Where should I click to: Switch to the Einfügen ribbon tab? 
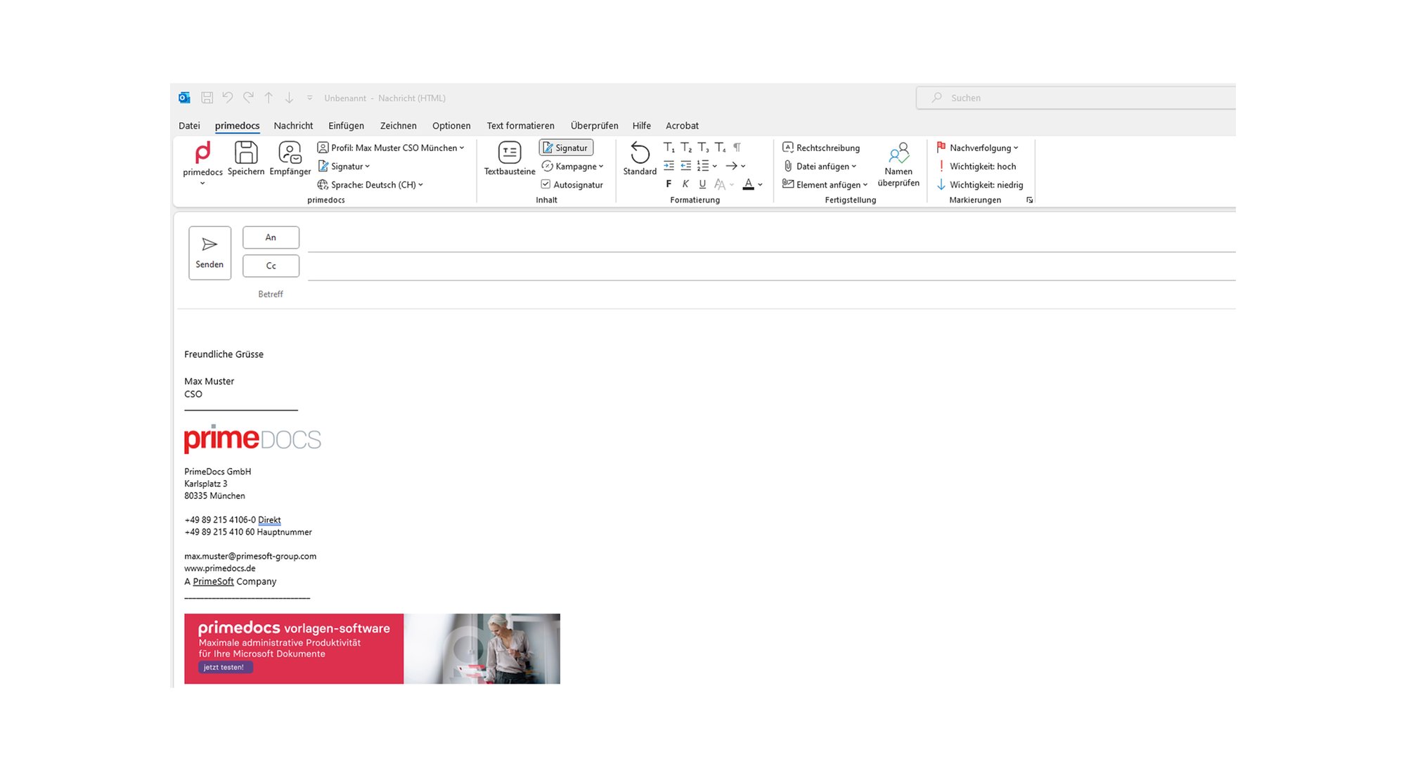(346, 125)
